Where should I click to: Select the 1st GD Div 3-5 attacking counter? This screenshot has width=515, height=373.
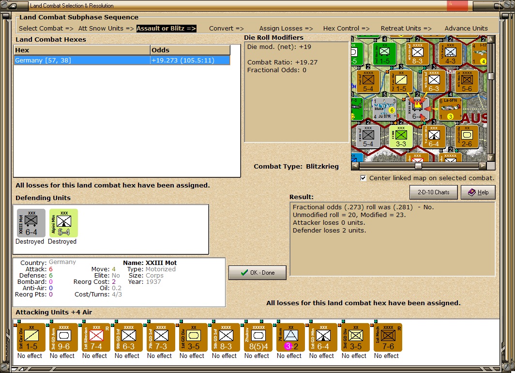[x=194, y=337]
